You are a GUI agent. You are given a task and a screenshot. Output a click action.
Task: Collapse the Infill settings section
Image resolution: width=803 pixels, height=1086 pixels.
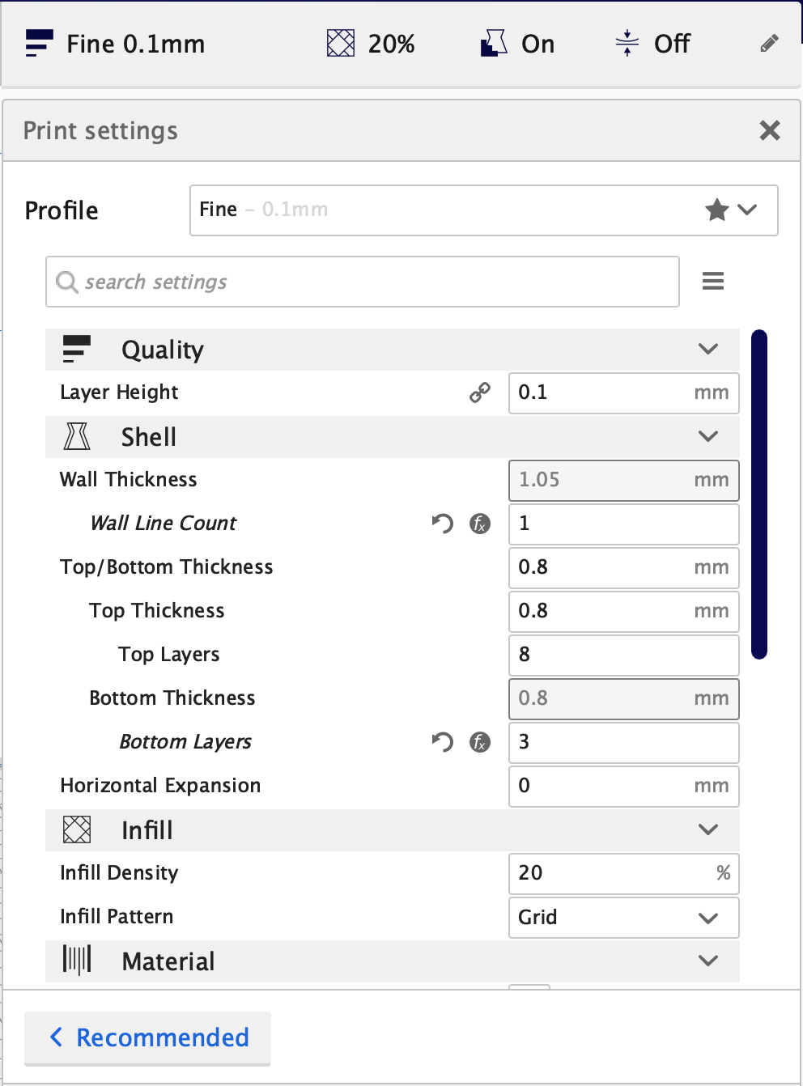click(707, 830)
